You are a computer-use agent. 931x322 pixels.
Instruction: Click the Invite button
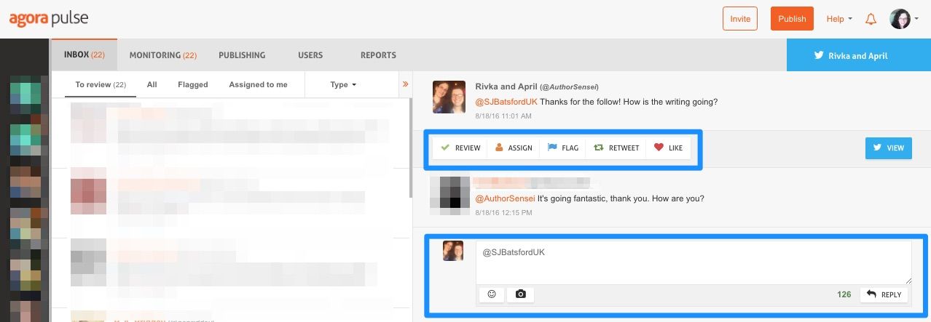(x=740, y=19)
